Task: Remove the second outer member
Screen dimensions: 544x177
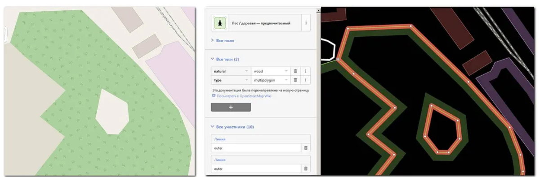Action: [306, 168]
